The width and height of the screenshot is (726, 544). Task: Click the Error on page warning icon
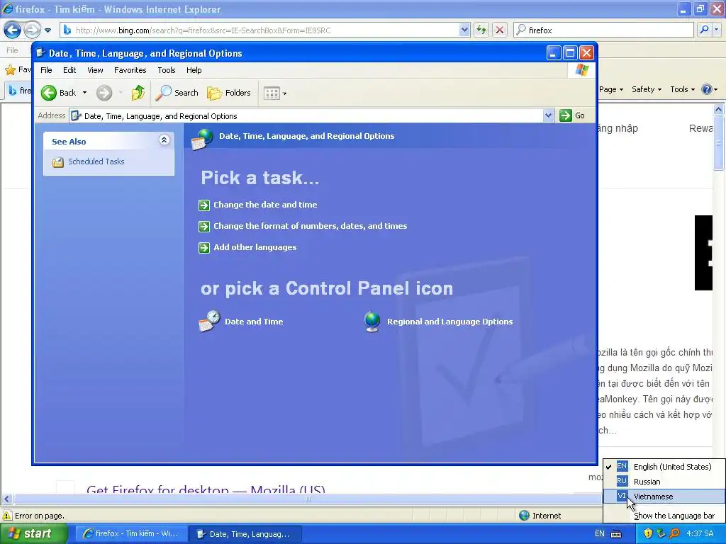(7, 516)
